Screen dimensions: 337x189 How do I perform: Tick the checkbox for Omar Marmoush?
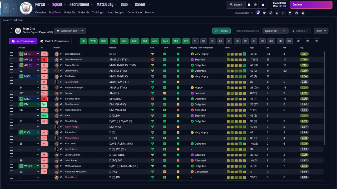(11, 60)
